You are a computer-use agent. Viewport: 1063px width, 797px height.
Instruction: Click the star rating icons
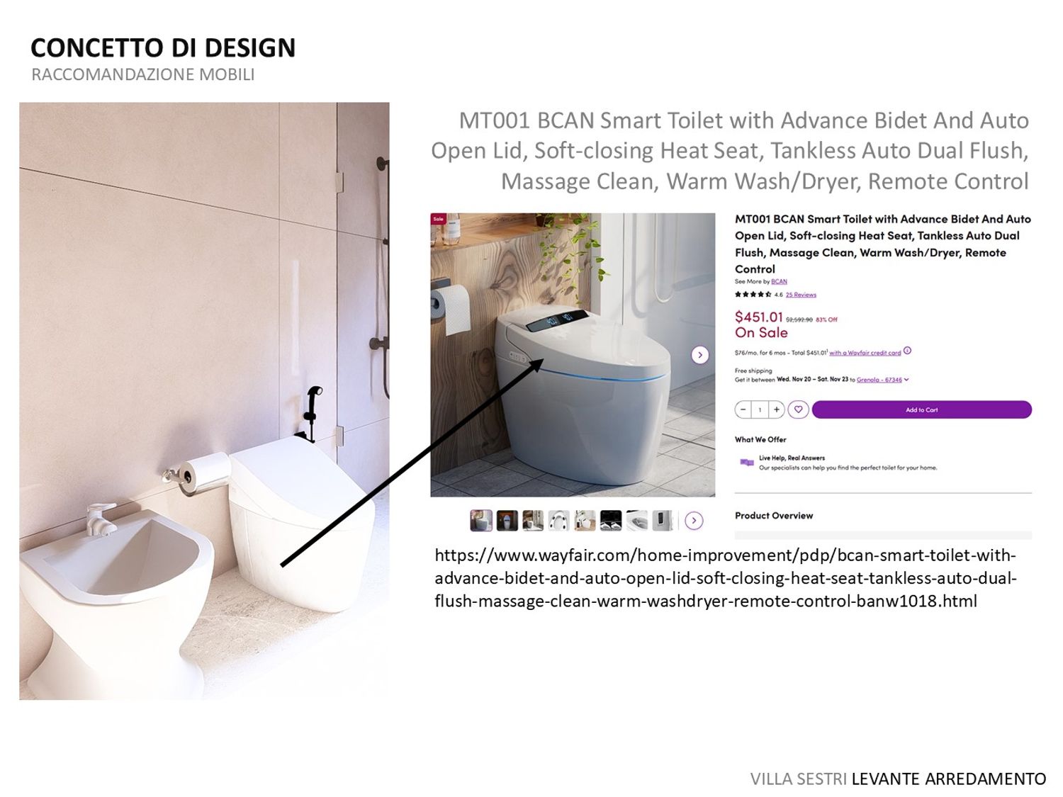[x=753, y=294]
